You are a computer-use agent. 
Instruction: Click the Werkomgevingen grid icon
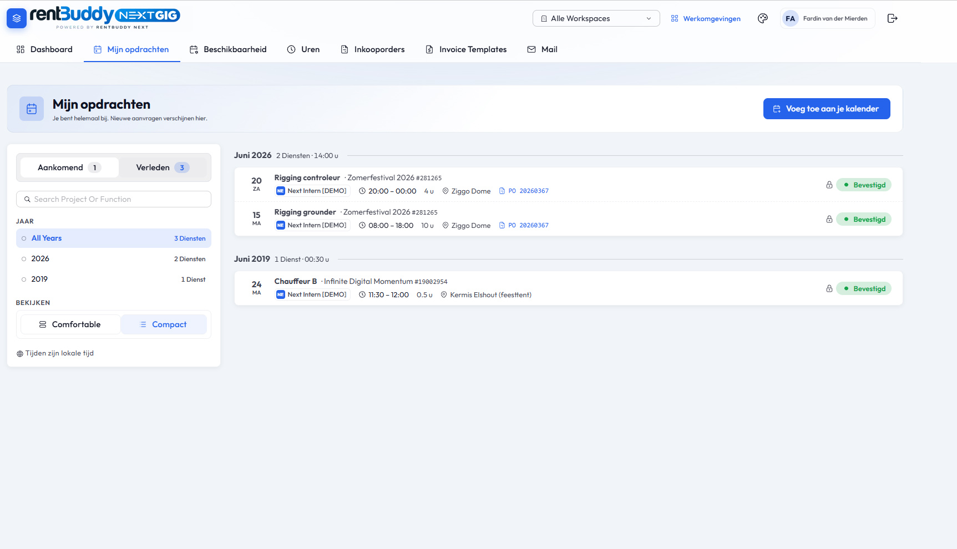(675, 18)
